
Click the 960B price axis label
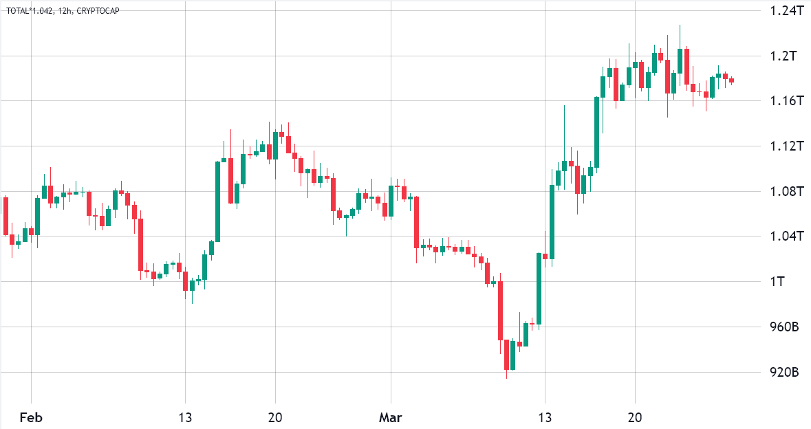tap(786, 327)
